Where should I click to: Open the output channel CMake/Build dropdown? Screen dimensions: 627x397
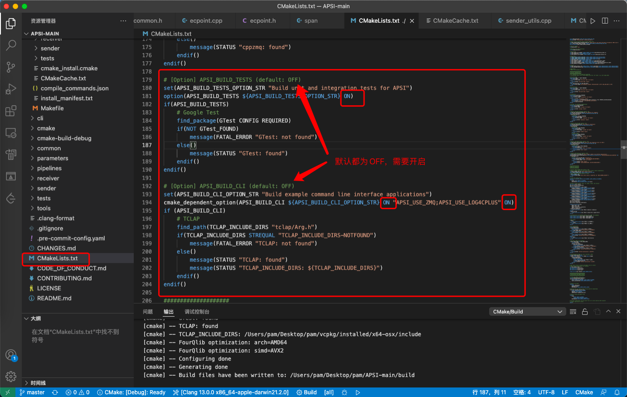coord(528,312)
